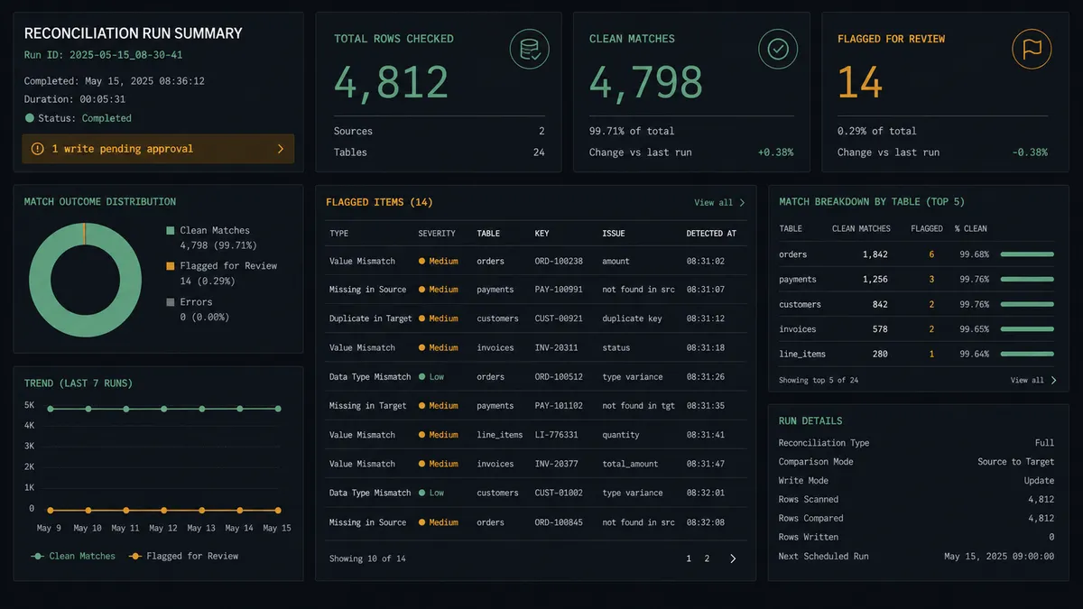This screenshot has height=609, width=1083.
Task: Click the Showing top 5 of 24 text
Action: [819, 381]
